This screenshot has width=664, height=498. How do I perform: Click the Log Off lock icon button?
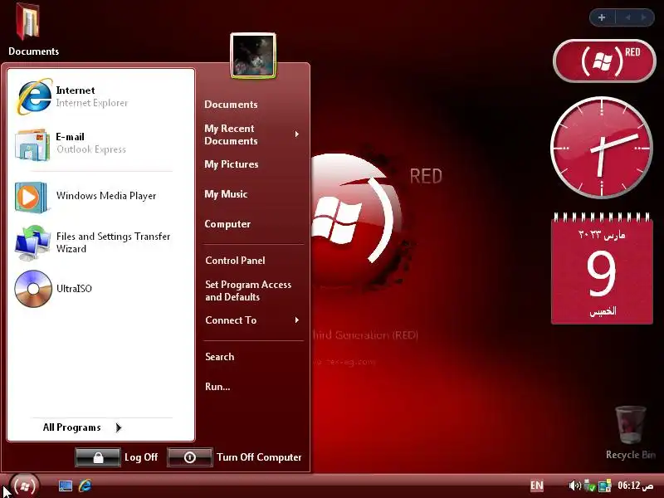98,457
